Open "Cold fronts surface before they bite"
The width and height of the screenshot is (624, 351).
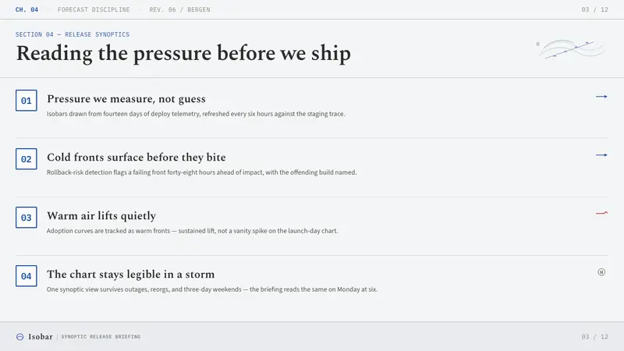tap(136, 158)
